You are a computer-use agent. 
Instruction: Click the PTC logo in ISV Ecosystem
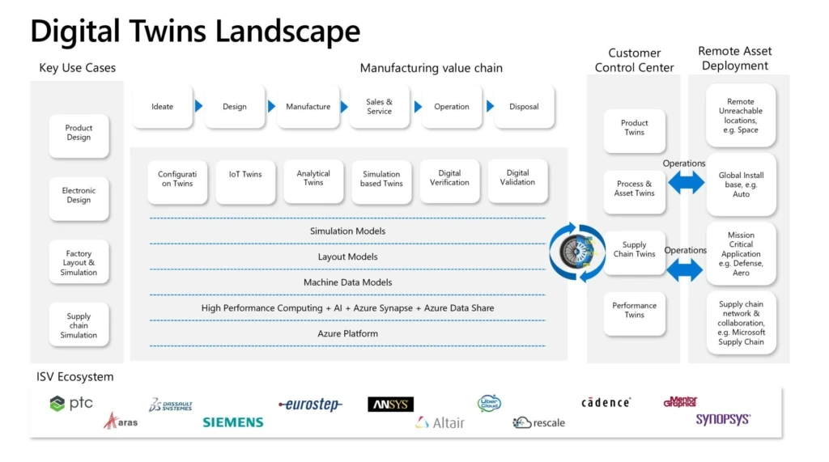click(71, 403)
